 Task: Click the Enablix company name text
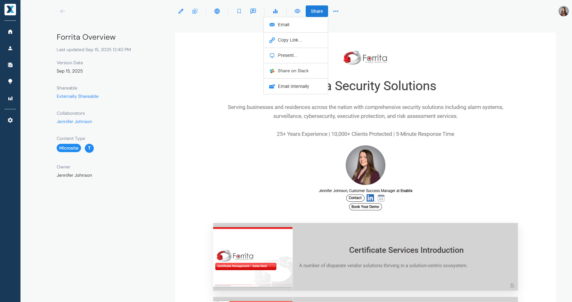pyautogui.click(x=407, y=191)
